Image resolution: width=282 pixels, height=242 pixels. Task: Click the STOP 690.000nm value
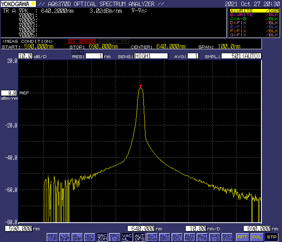[x=103, y=46]
